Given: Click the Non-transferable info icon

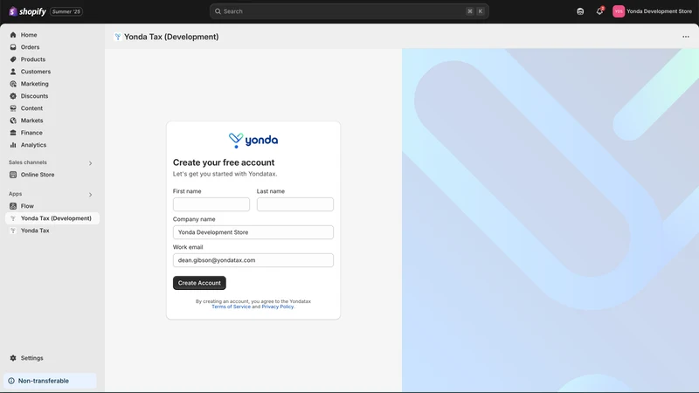Looking at the screenshot, I should (x=11, y=381).
